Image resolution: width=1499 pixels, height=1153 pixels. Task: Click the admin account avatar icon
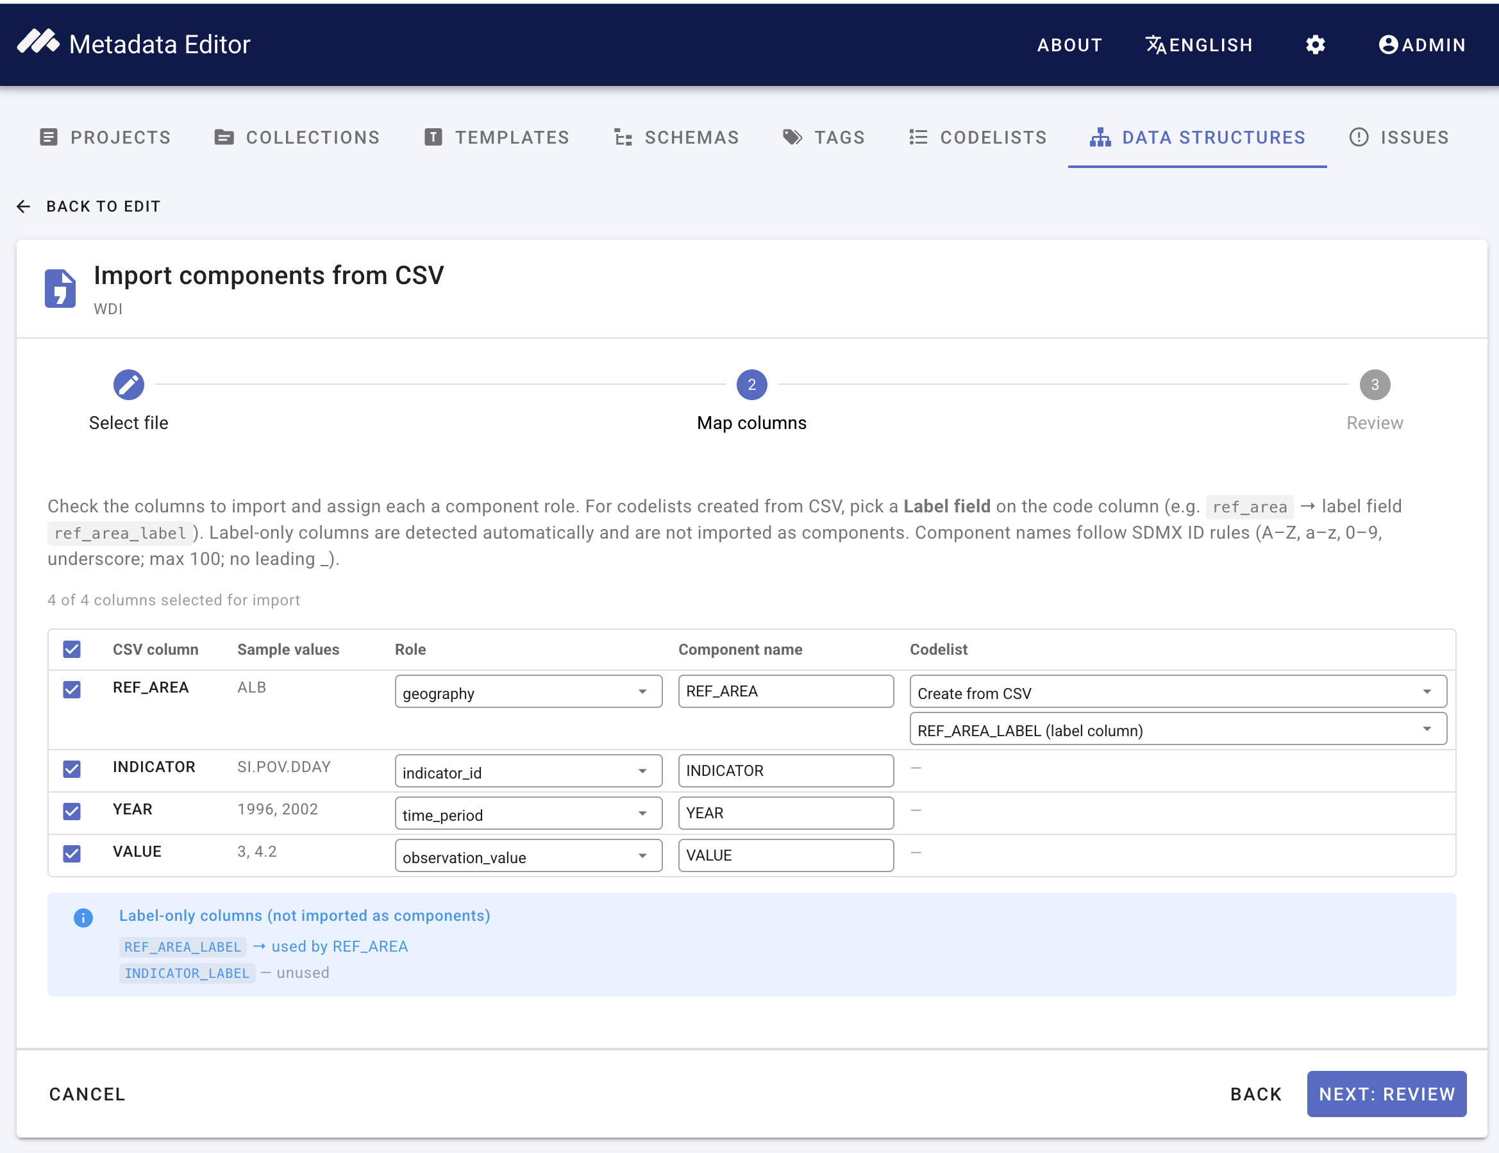(1388, 45)
